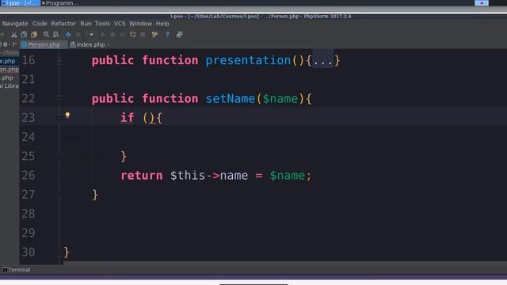Close the index.php tab
This screenshot has height=285, width=507.
tap(109, 45)
